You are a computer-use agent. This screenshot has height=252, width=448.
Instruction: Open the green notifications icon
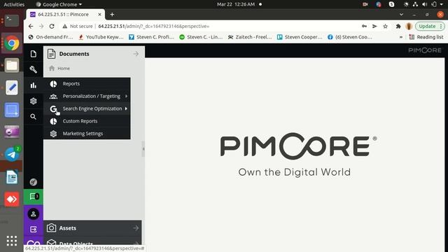click(34, 197)
